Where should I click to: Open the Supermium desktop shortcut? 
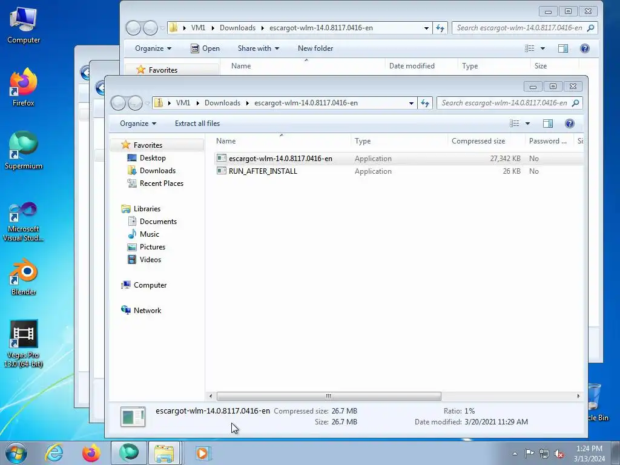click(24, 151)
